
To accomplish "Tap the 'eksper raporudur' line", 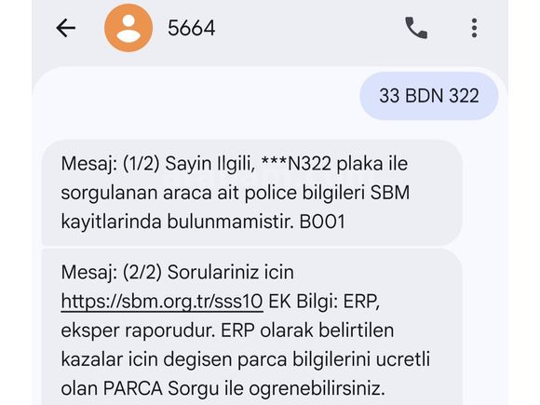I will coord(138,331).
